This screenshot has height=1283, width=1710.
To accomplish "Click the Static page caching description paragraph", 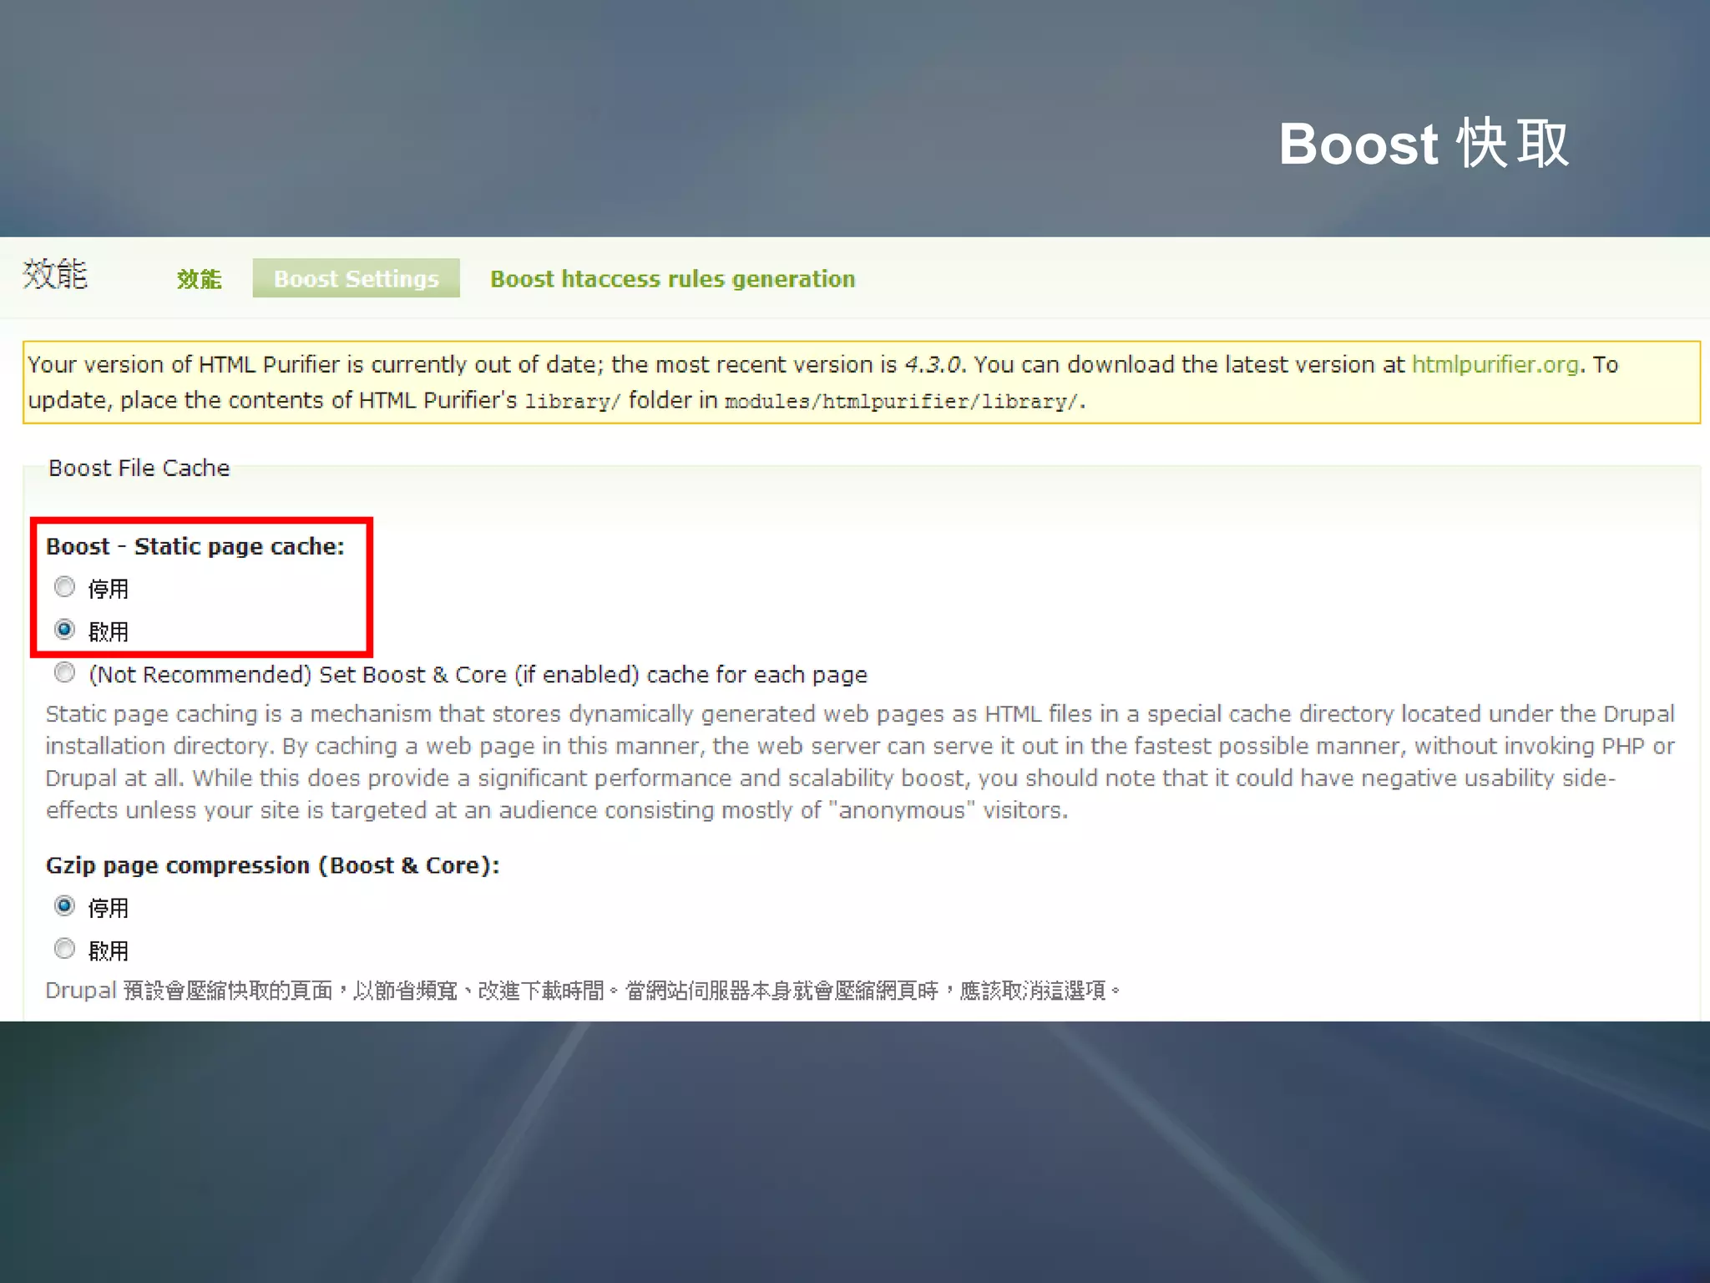I will [860, 762].
